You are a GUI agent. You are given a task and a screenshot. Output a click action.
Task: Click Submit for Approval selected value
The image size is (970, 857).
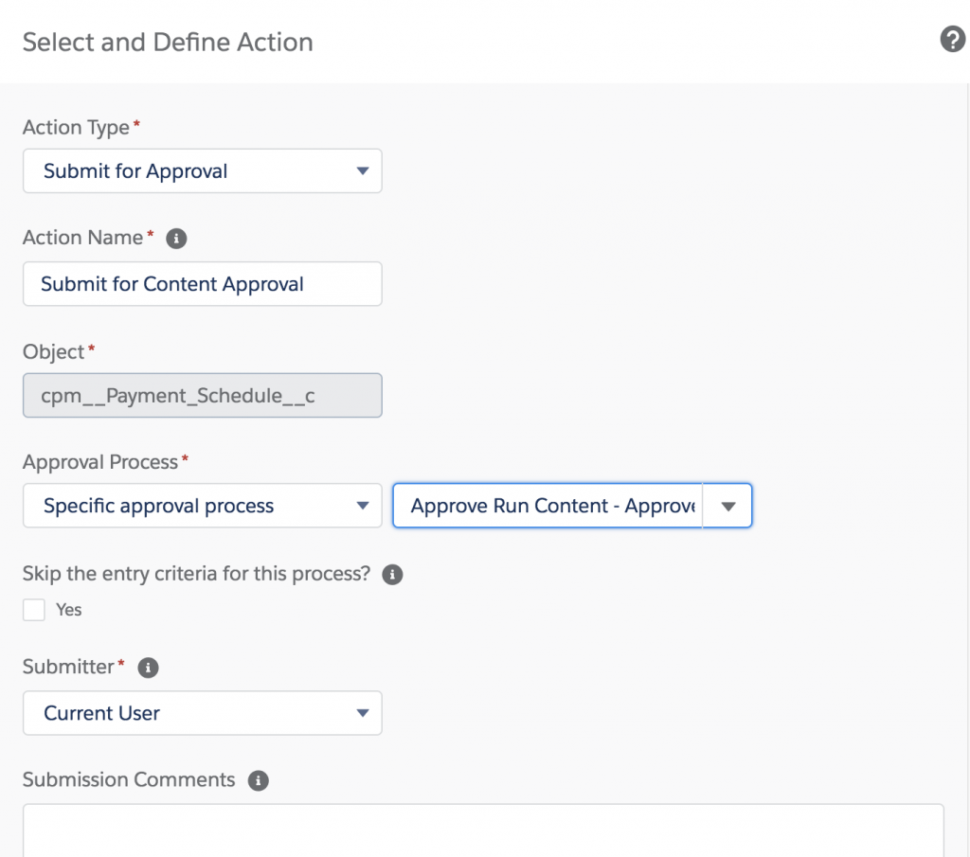click(135, 171)
